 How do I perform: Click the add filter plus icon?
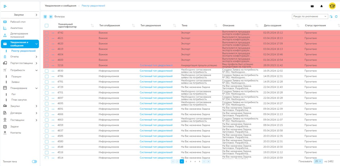coord(51,17)
